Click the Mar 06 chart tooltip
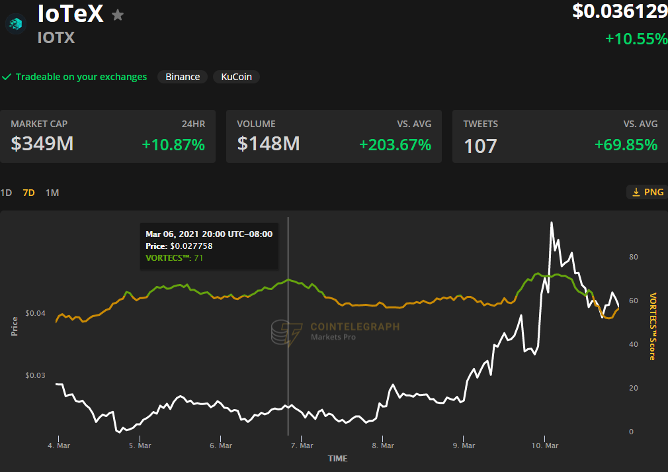Viewport: 668px width, 472px height. coord(208,245)
